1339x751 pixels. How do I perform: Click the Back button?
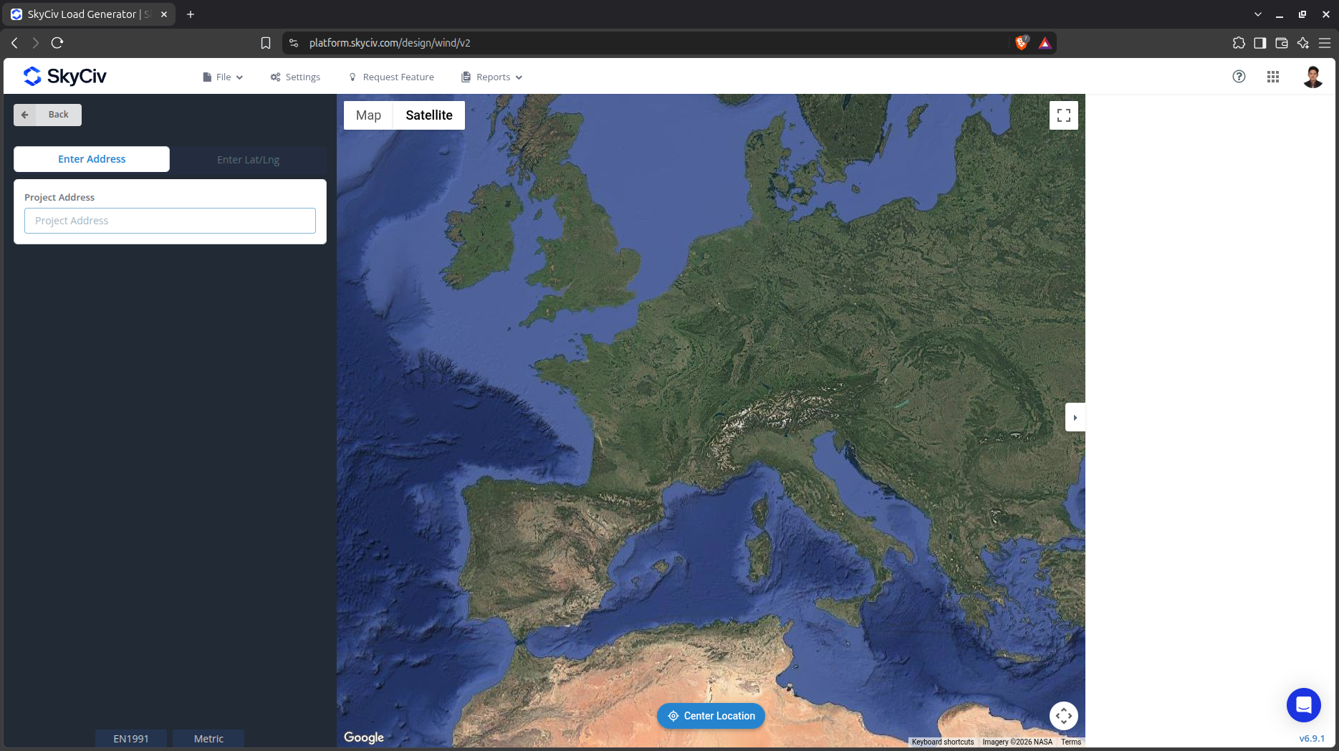(47, 115)
